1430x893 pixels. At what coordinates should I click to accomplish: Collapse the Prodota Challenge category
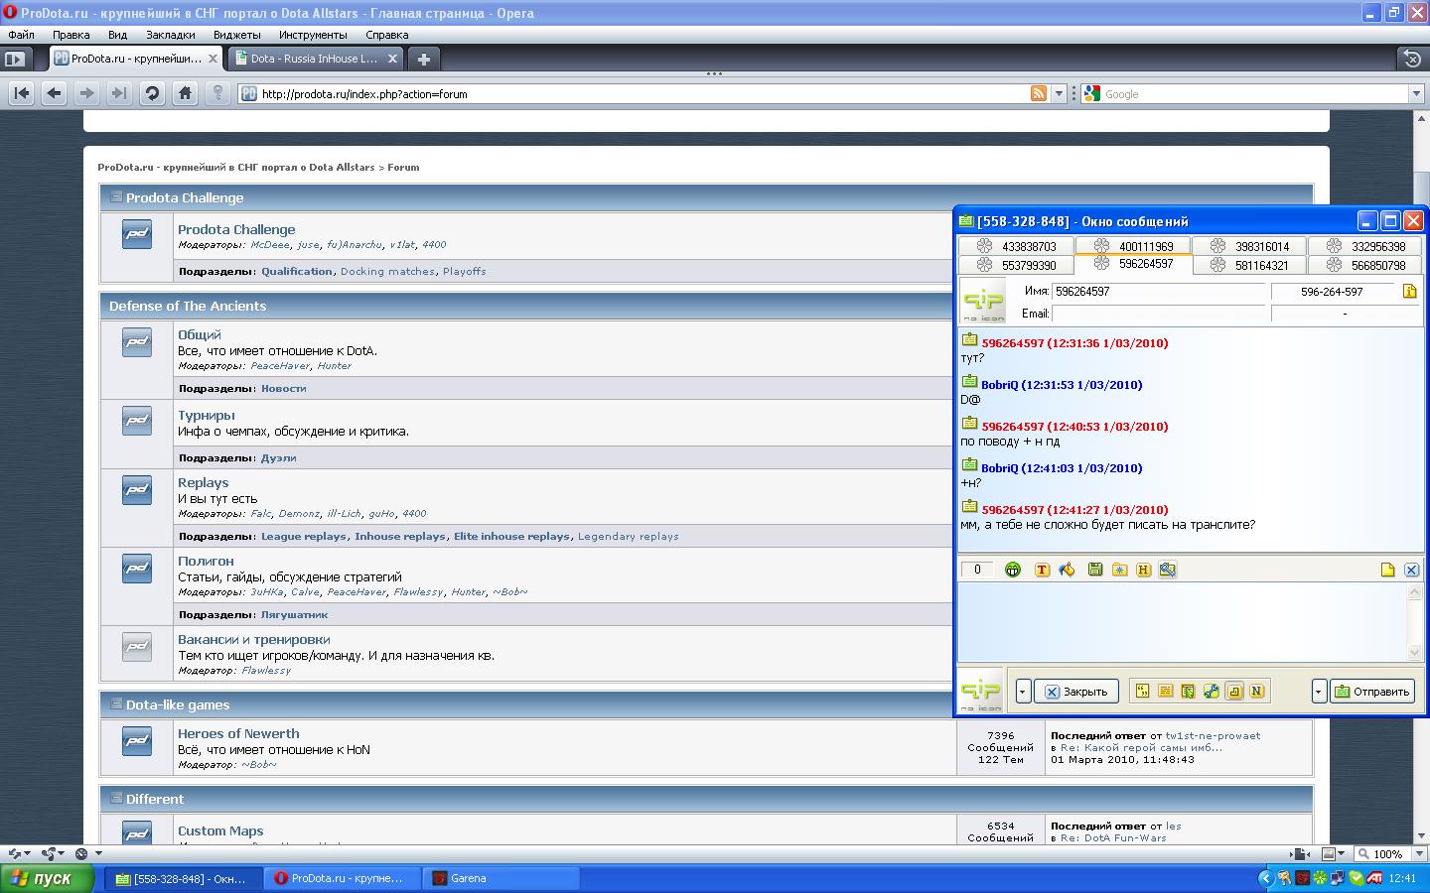click(116, 196)
